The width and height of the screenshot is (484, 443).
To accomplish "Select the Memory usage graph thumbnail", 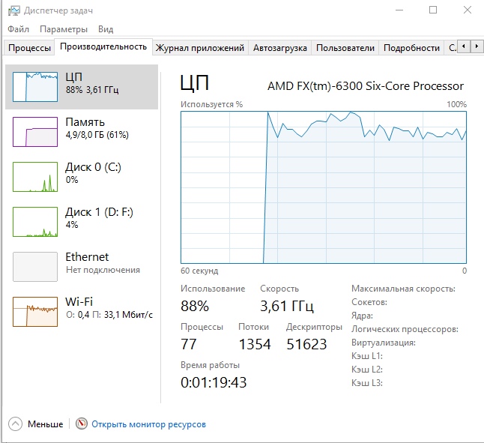I will (35, 132).
